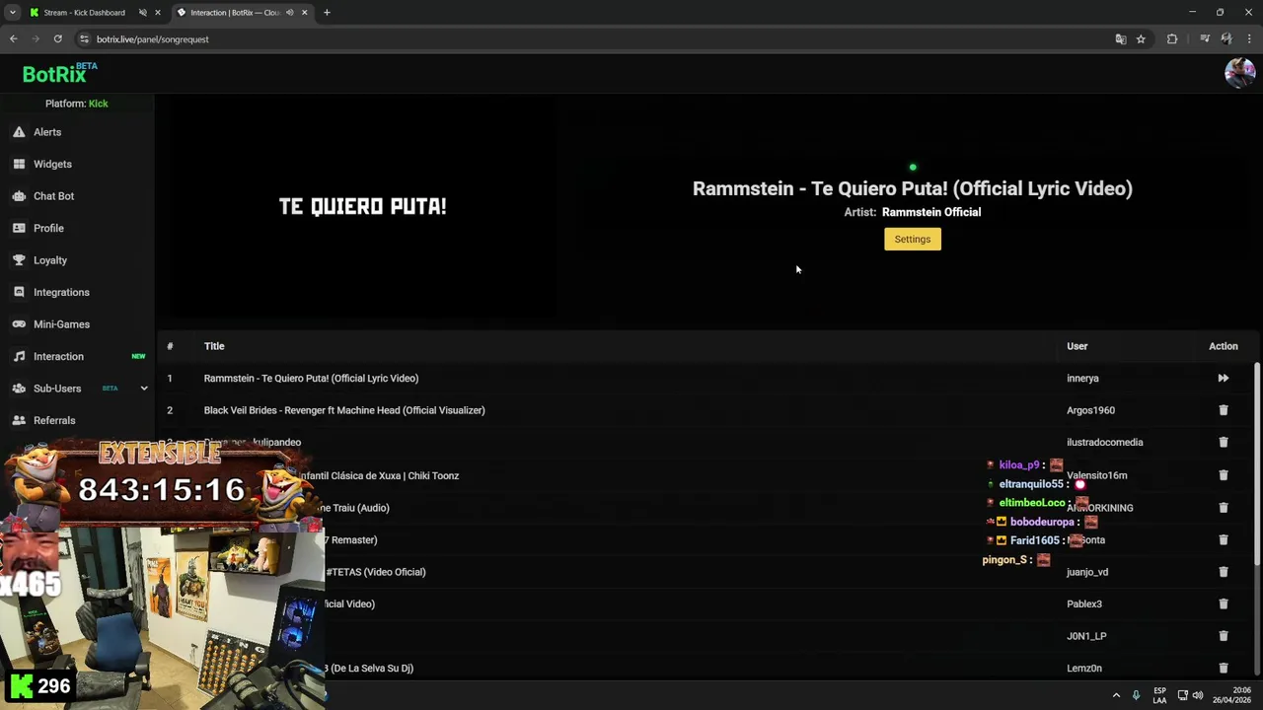Expand the Sub-Users submenu arrow
1263x710 pixels.
[x=144, y=389]
